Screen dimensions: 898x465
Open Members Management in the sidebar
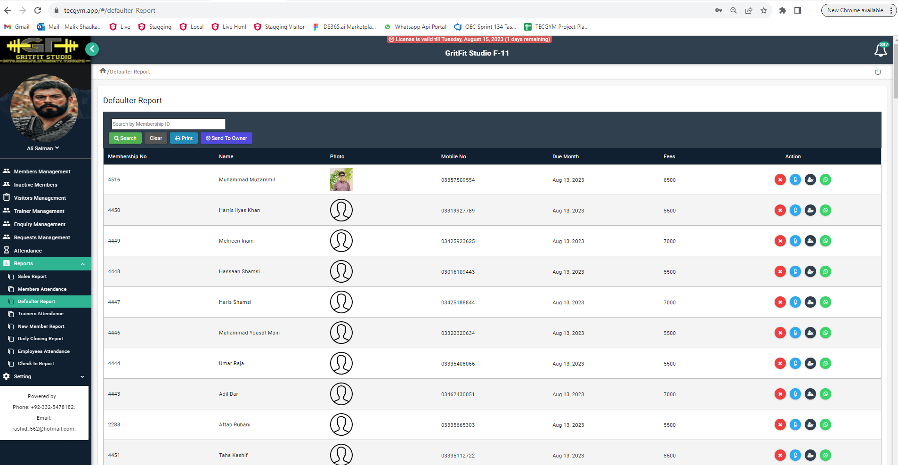[42, 171]
